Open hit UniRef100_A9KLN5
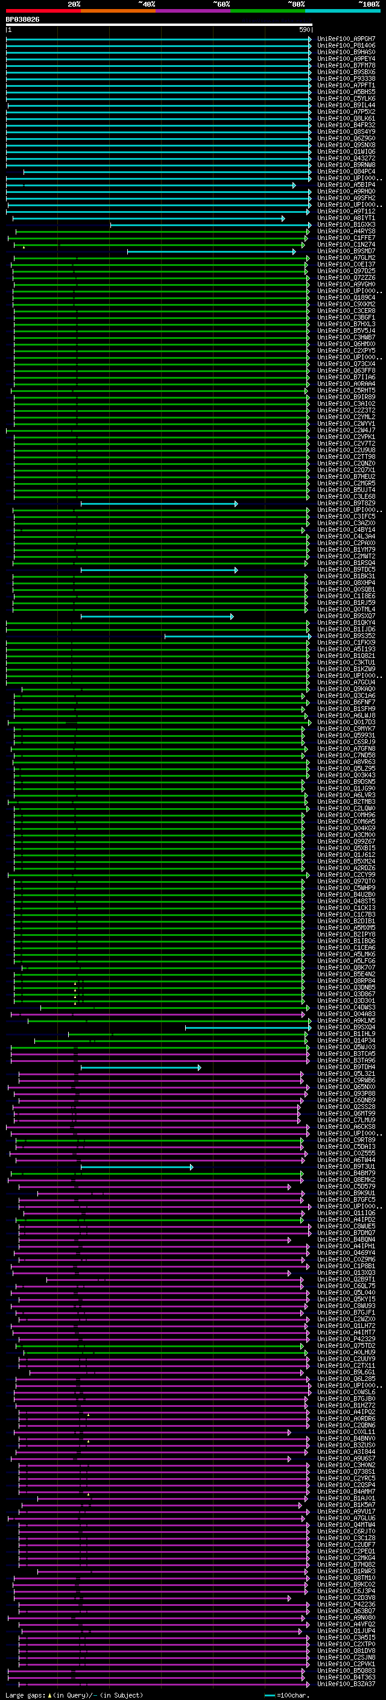386x1700 pixels. (346, 1021)
